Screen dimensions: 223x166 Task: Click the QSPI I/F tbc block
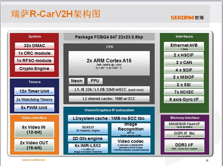coord(185,134)
